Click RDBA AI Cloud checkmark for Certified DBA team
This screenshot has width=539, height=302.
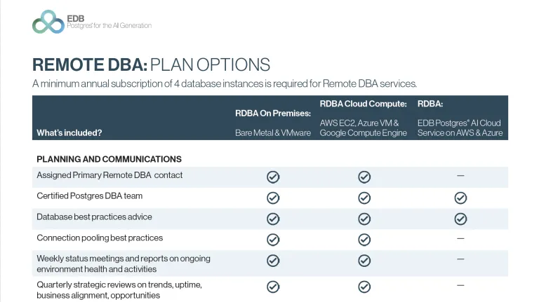(460, 198)
